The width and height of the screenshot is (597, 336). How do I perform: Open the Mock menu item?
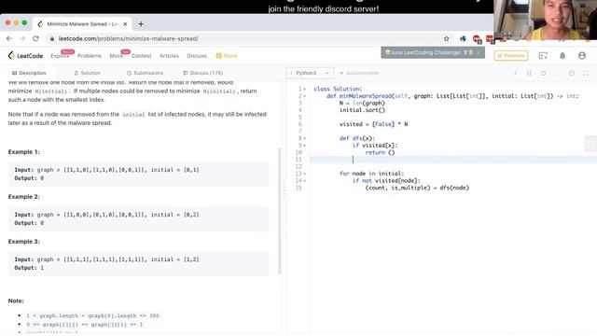coord(116,56)
